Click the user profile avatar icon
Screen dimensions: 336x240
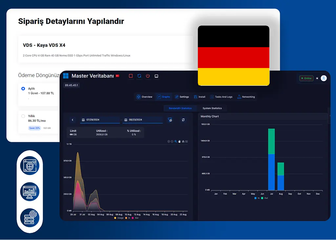(x=324, y=78)
